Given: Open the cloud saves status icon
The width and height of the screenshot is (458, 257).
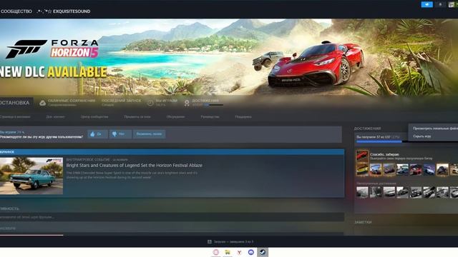Looking at the screenshot, I should pyautogui.click(x=43, y=103).
